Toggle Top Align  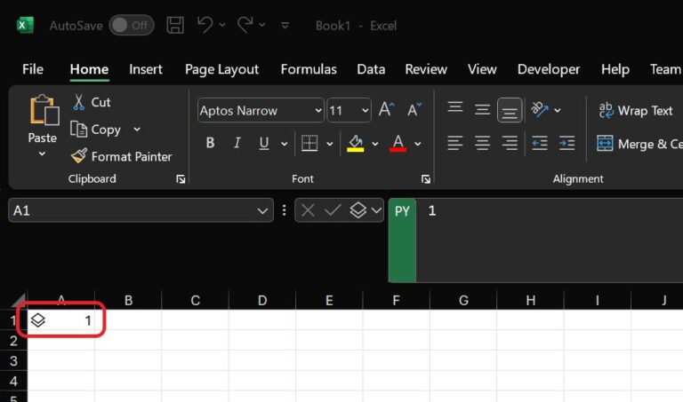tap(455, 107)
